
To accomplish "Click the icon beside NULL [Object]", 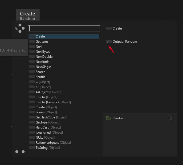I will click(32, 137).
